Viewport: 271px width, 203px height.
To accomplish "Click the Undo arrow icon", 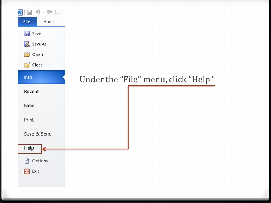I will pos(38,12).
